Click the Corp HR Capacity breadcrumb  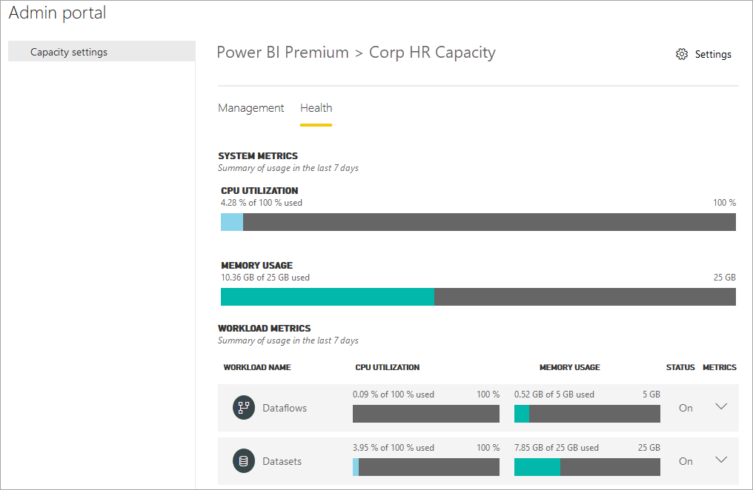[x=432, y=53]
